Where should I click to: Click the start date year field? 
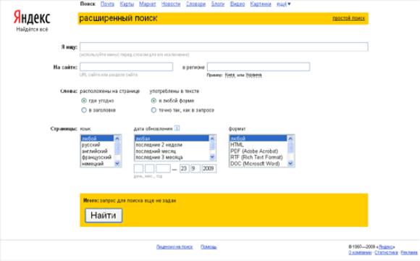163,168
